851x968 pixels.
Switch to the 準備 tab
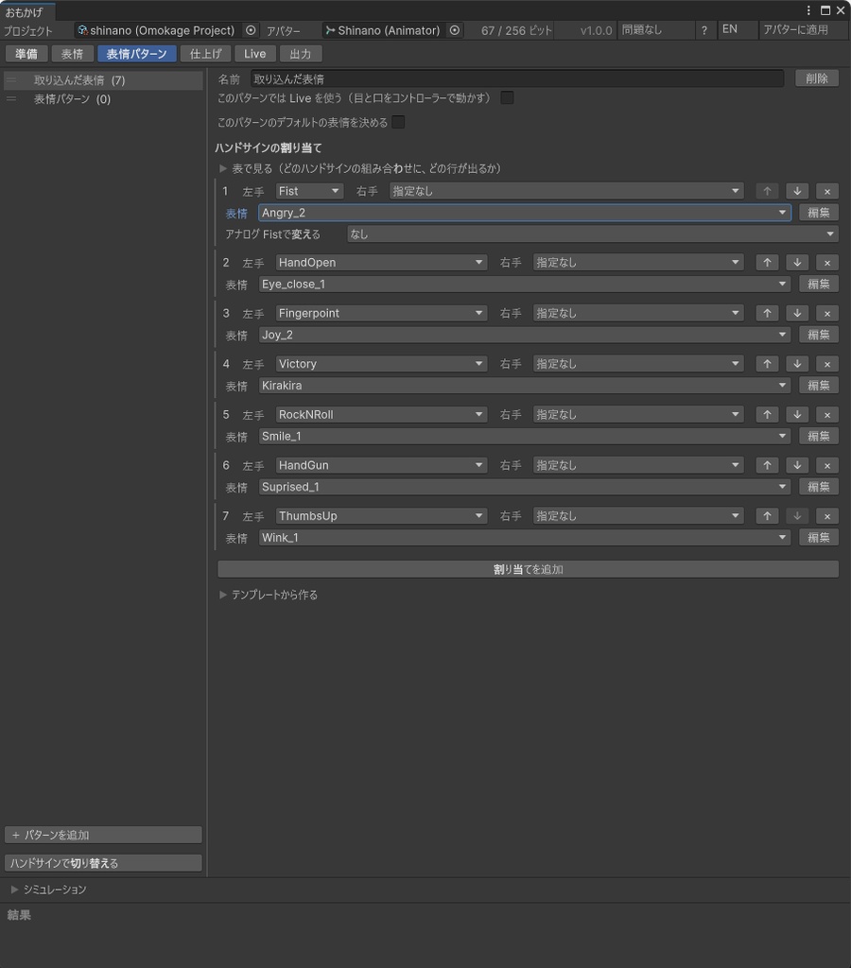click(x=26, y=54)
